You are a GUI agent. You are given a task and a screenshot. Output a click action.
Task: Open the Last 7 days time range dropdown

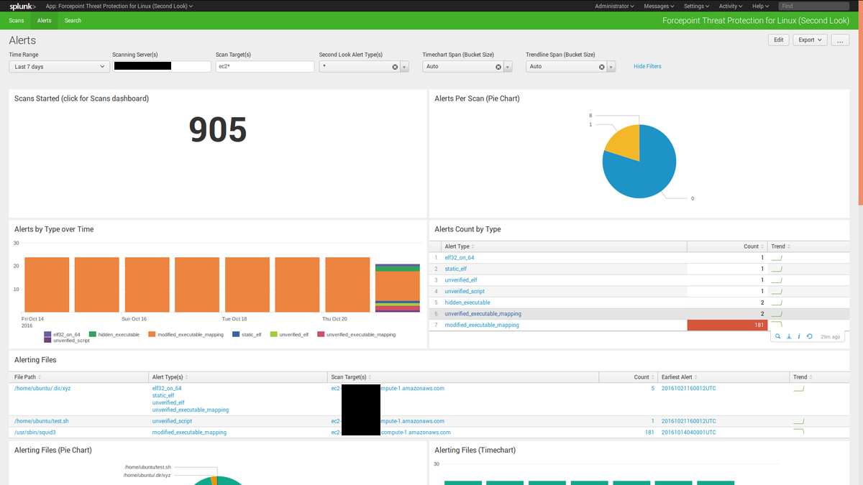click(x=58, y=66)
